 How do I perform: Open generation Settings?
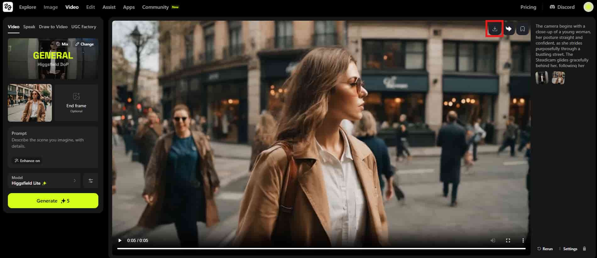[568, 249]
